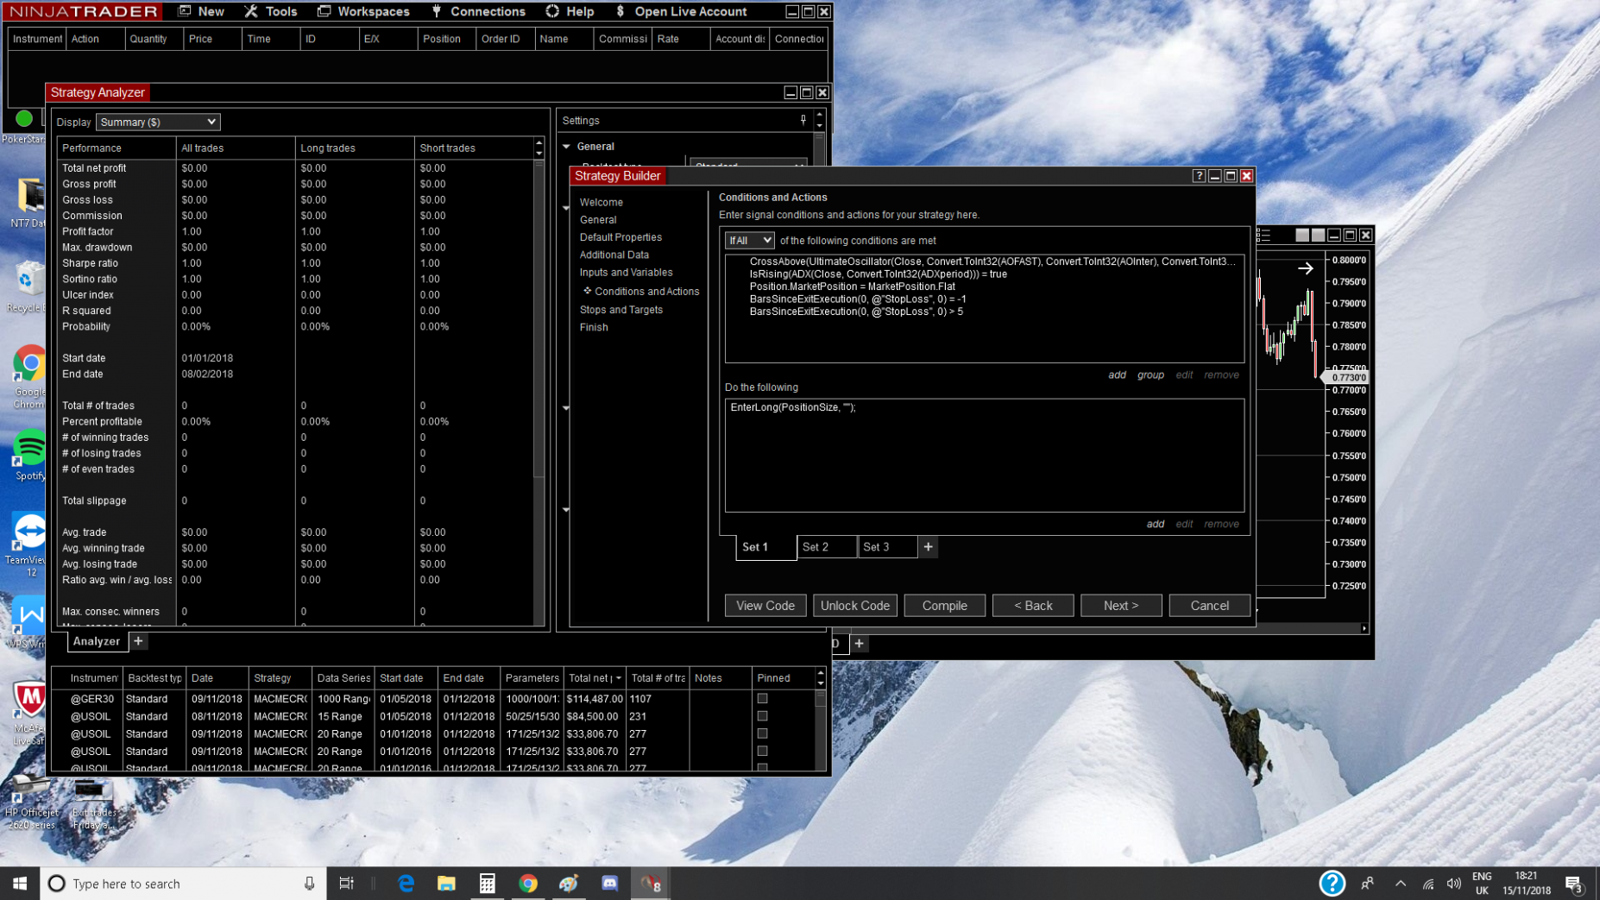Click the list icon in chart window title bar
This screenshot has width=1600, height=900.
tap(1263, 236)
